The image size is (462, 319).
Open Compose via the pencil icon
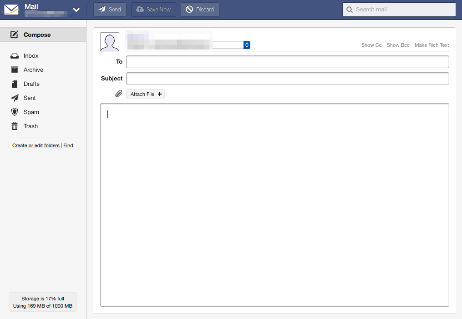pyautogui.click(x=13, y=35)
